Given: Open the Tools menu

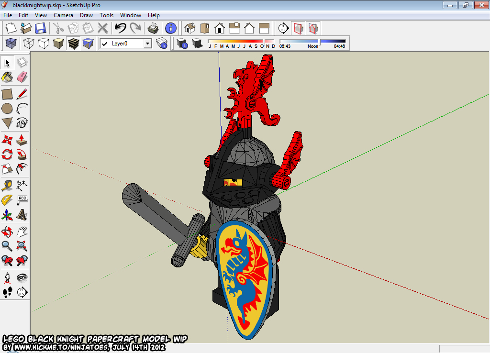Looking at the screenshot, I should point(106,15).
